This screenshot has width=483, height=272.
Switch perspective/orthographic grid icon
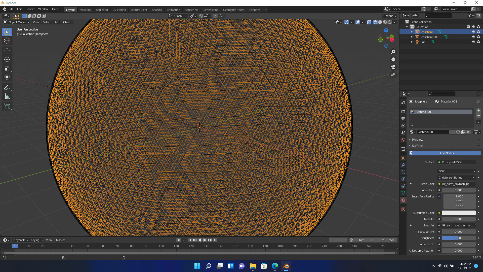pos(393,75)
